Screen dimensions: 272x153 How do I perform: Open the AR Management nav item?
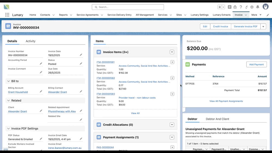click(x=145, y=15)
